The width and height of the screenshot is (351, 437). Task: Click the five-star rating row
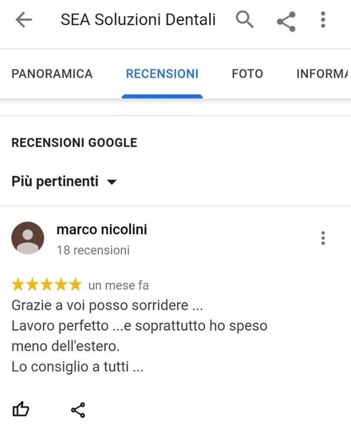[x=47, y=285]
